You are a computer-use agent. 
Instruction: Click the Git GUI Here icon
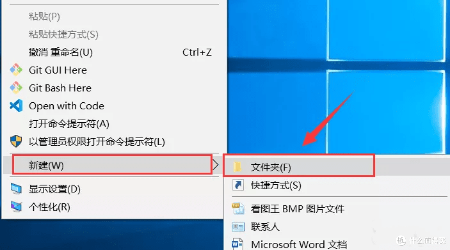coord(16,70)
